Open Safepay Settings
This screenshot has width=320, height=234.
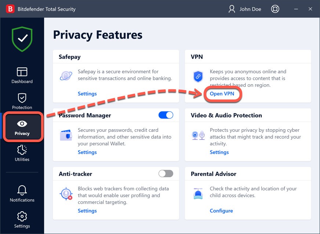[x=87, y=93]
